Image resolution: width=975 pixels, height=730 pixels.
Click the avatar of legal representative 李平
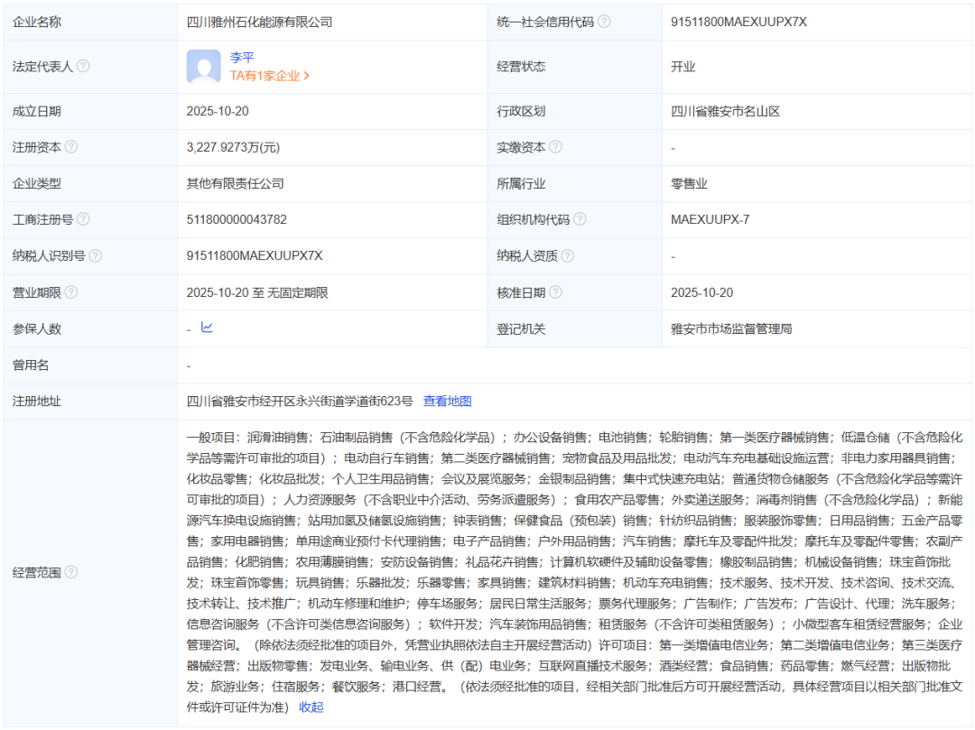tap(203, 67)
